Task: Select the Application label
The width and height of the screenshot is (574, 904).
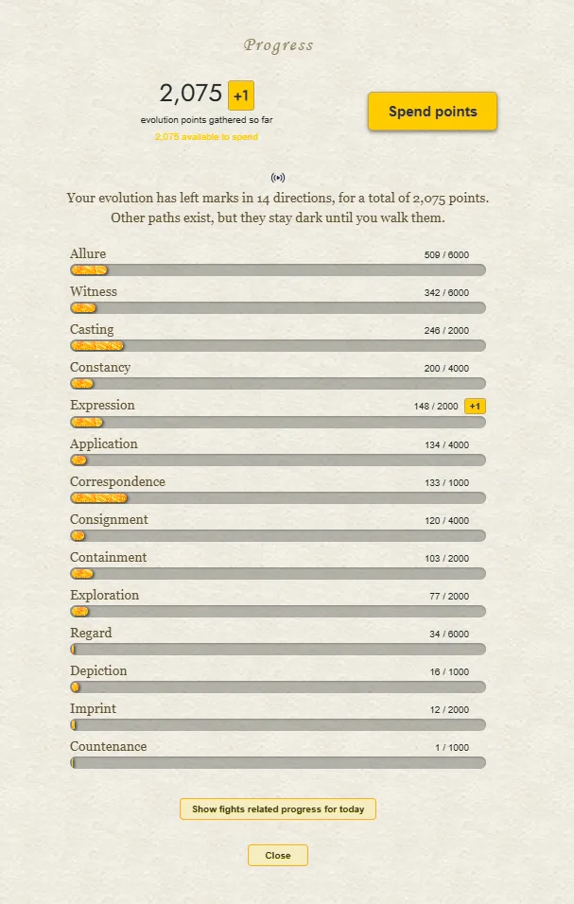Action: pos(104,443)
